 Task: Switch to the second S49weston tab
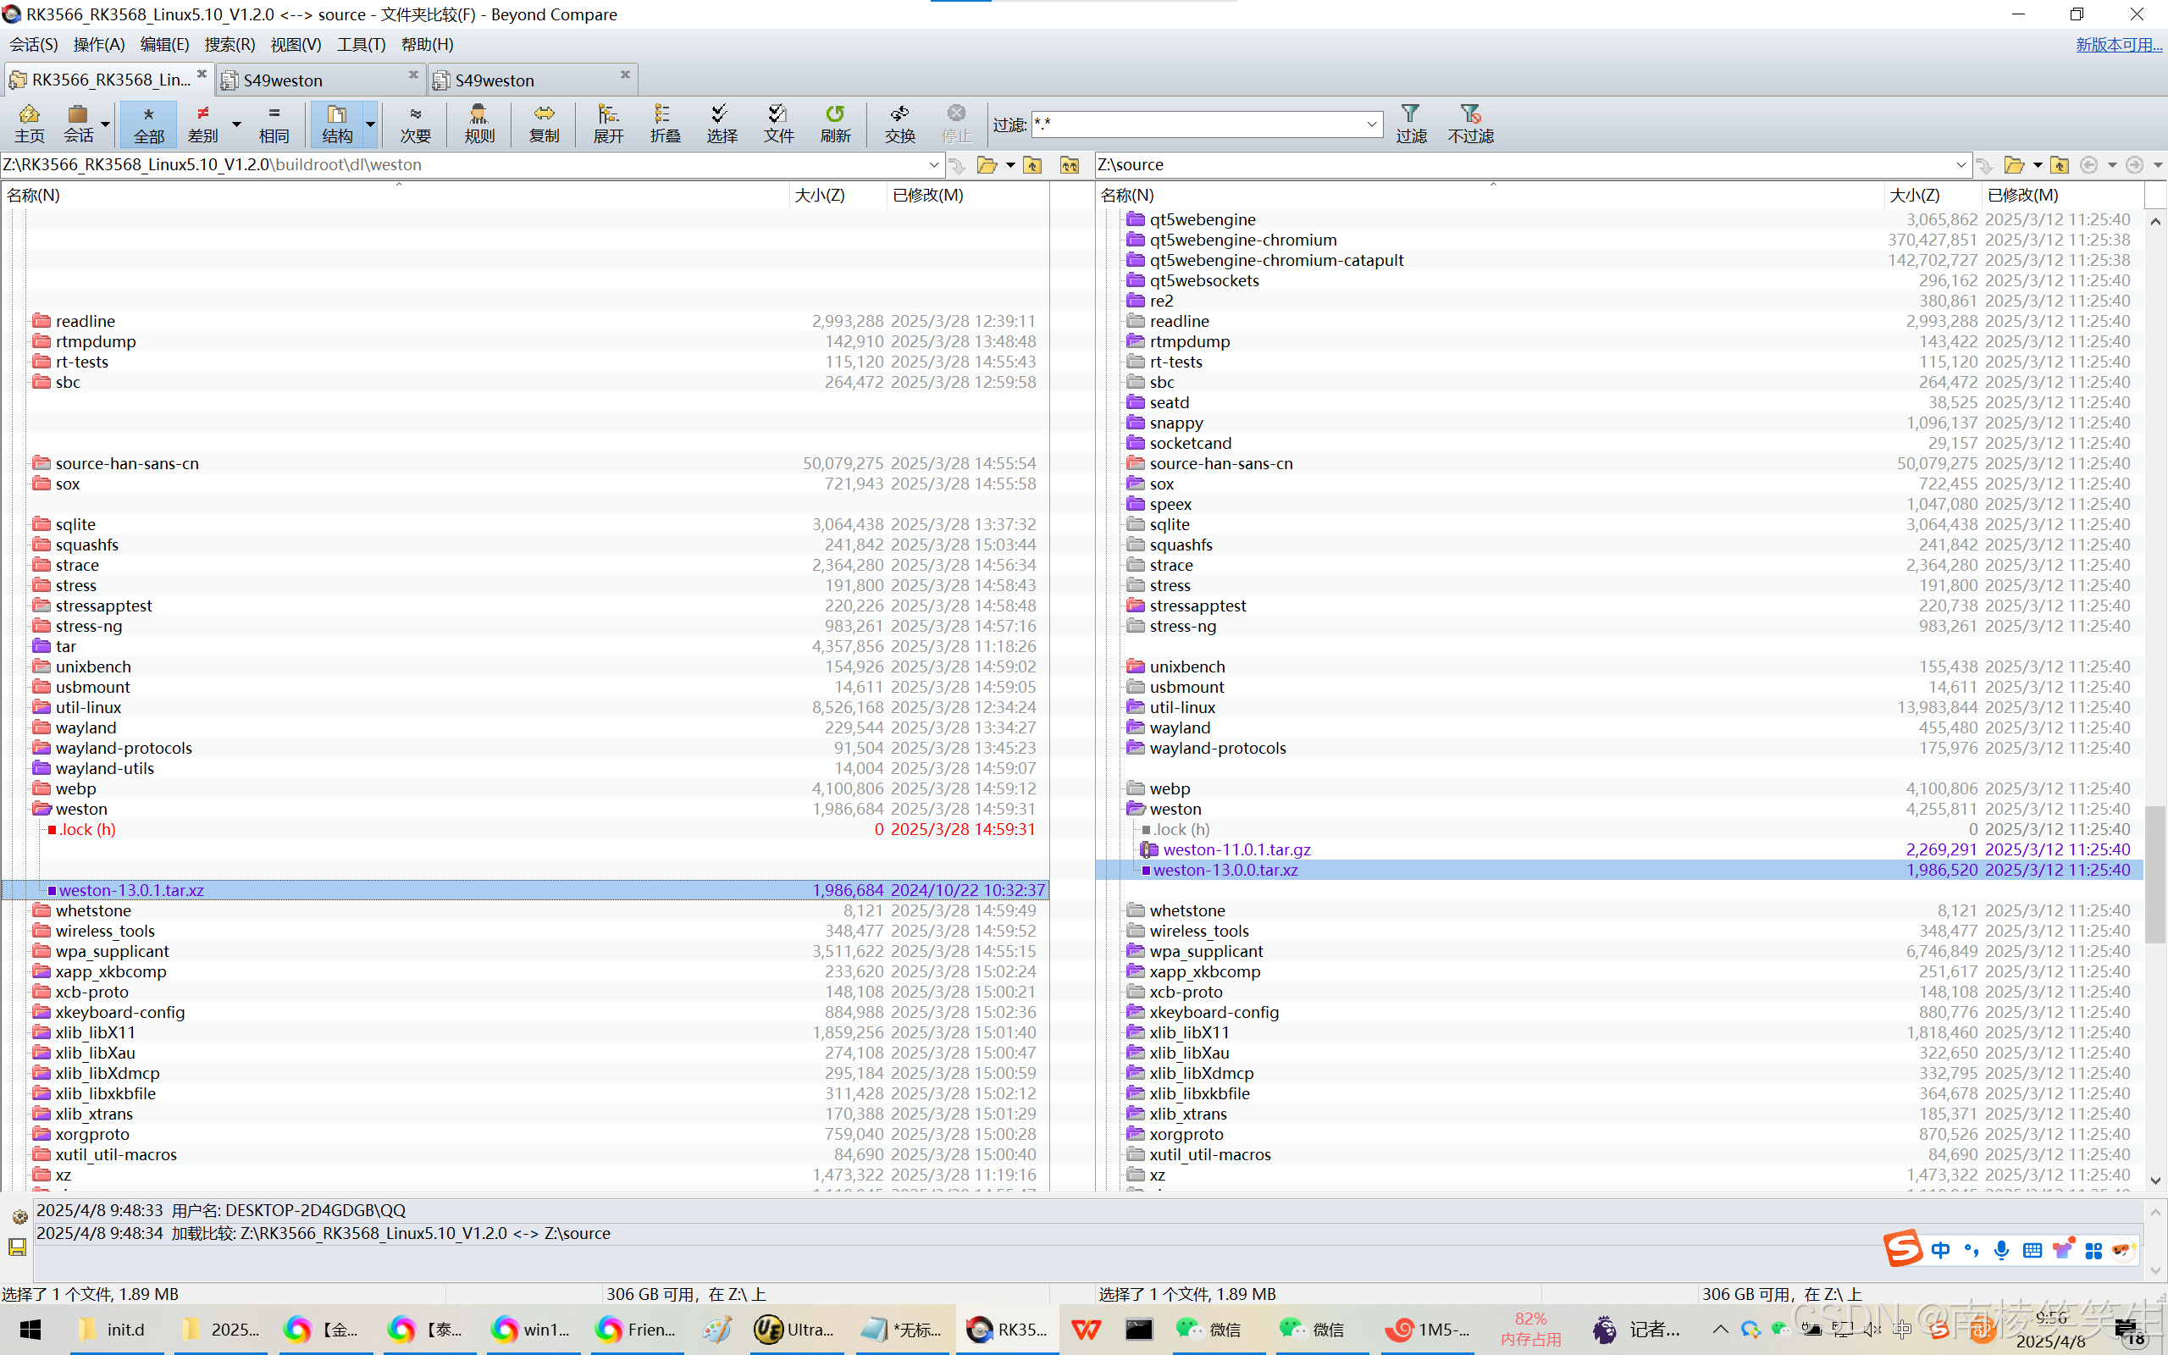coord(495,80)
